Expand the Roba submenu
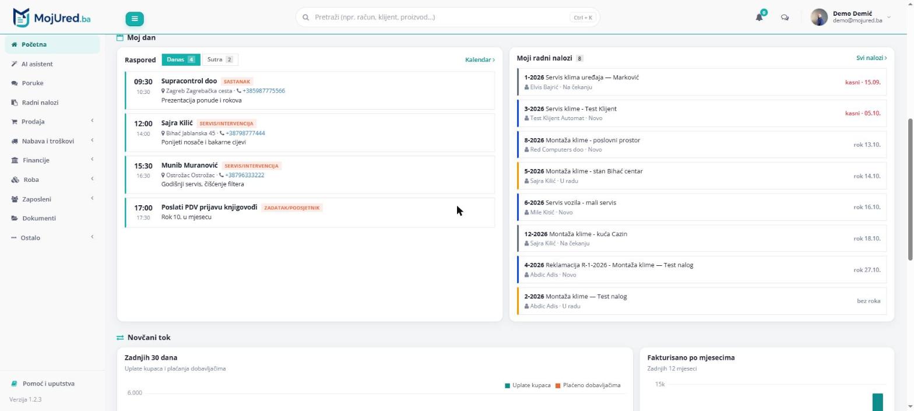914x411 pixels. (52, 180)
